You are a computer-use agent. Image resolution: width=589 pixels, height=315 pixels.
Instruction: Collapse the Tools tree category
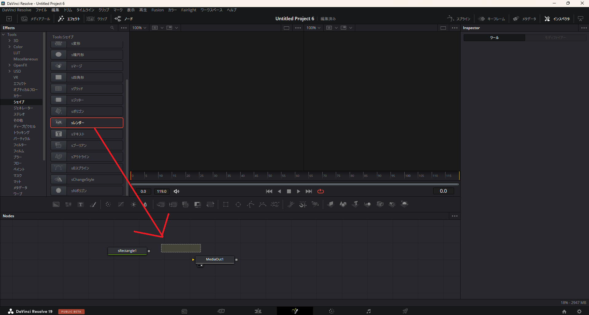coord(3,35)
